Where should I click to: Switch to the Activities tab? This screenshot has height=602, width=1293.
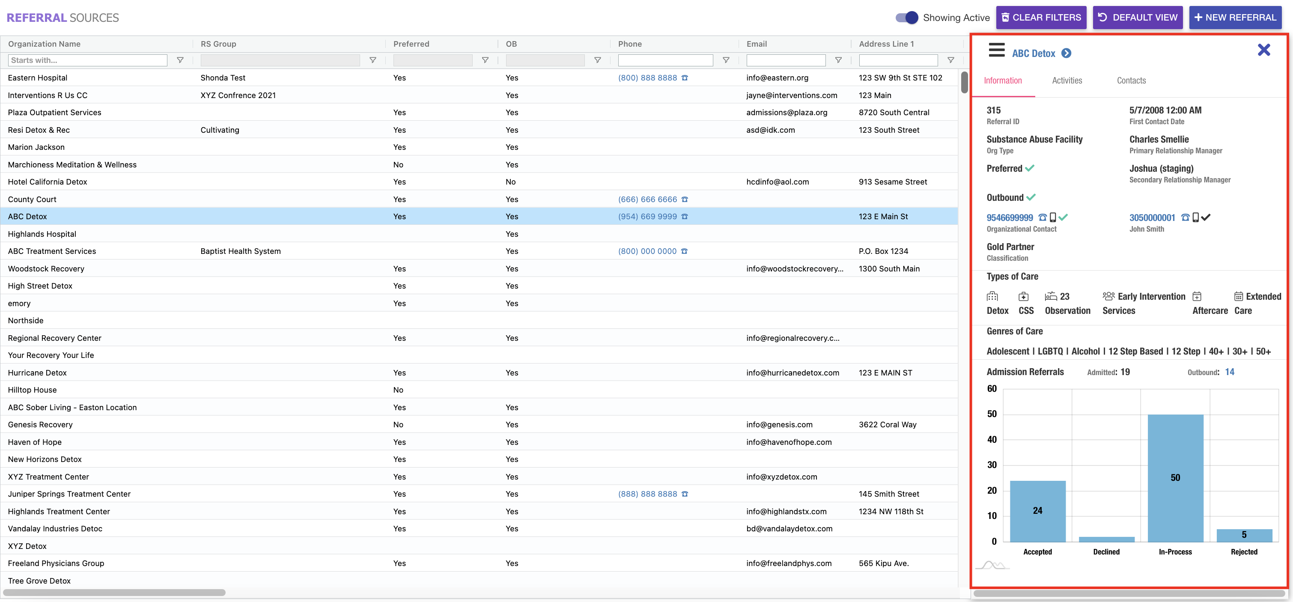pos(1067,80)
